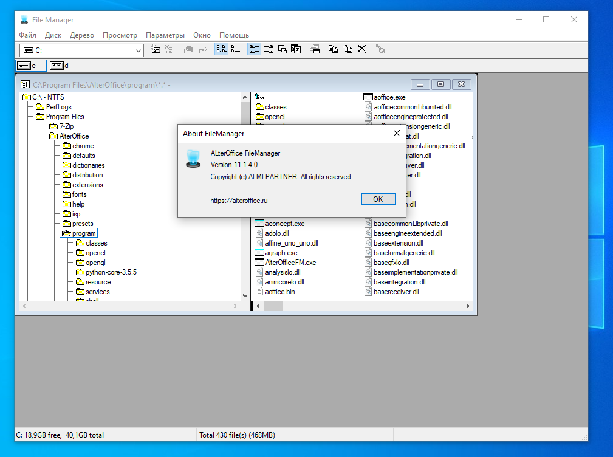Select drive d in the drive bar
Image resolution: width=613 pixels, height=457 pixels.
pos(60,66)
